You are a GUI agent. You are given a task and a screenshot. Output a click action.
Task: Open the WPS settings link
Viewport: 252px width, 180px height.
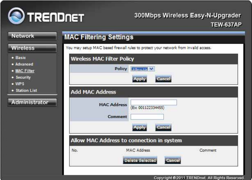20,84
